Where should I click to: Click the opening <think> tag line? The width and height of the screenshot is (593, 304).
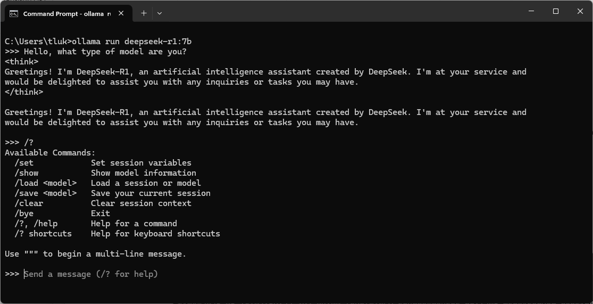tap(22, 62)
